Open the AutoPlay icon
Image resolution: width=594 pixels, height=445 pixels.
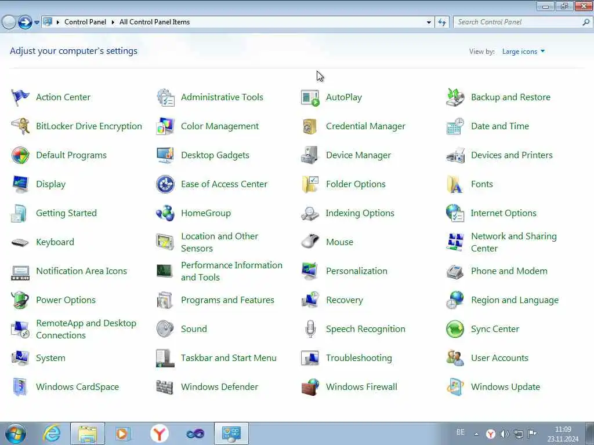(310, 97)
